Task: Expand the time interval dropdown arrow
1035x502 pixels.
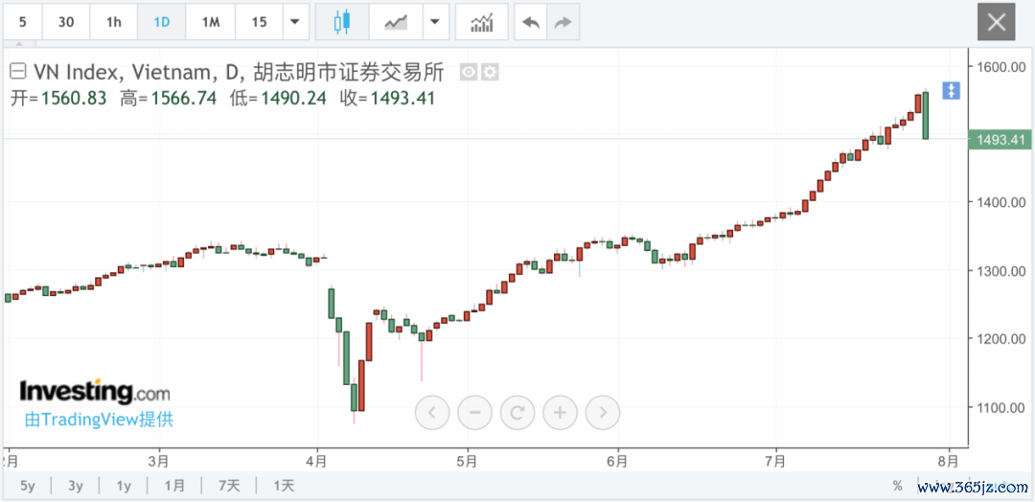Action: point(295,22)
